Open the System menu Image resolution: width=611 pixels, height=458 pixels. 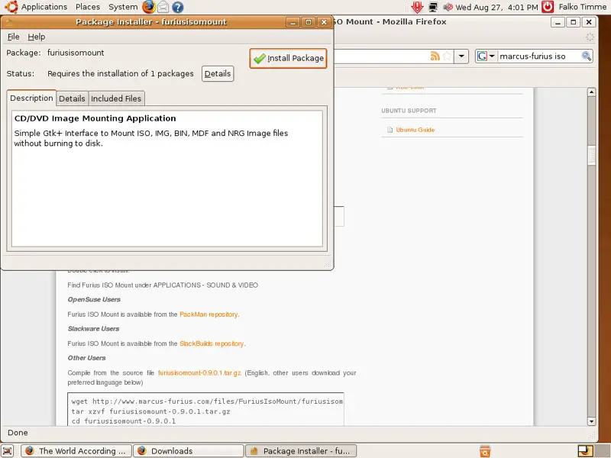[123, 7]
